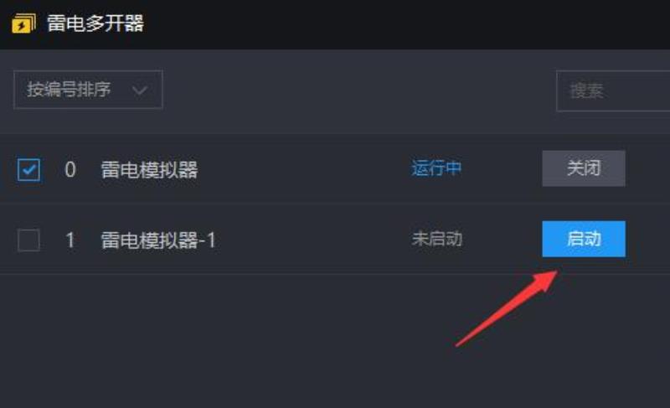Select the 雷电模拟器 instance name
Screen dimensions: 670x408
149,169
